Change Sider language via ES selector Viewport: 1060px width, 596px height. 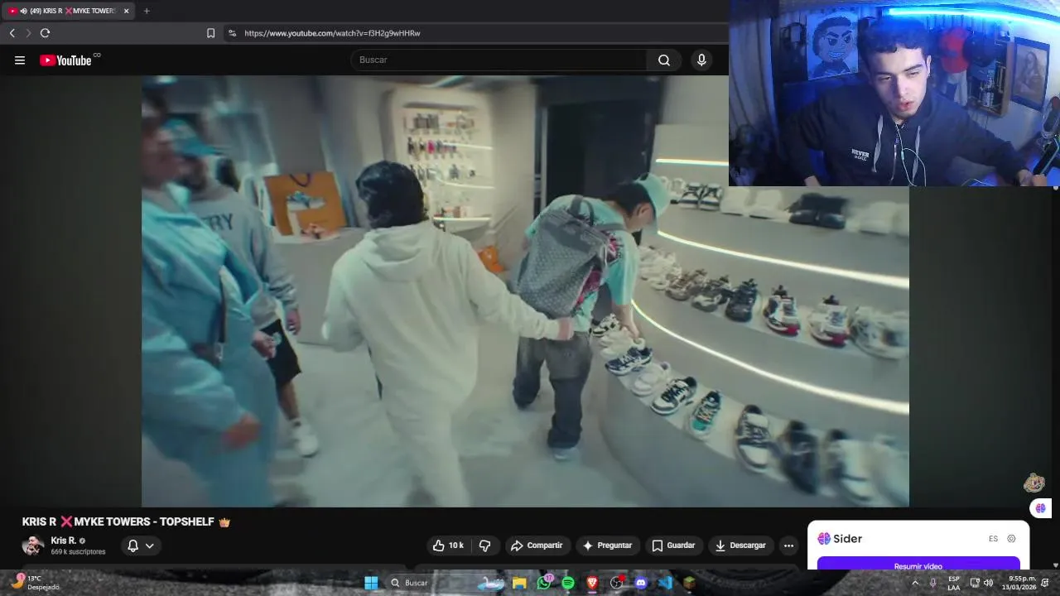(x=993, y=539)
